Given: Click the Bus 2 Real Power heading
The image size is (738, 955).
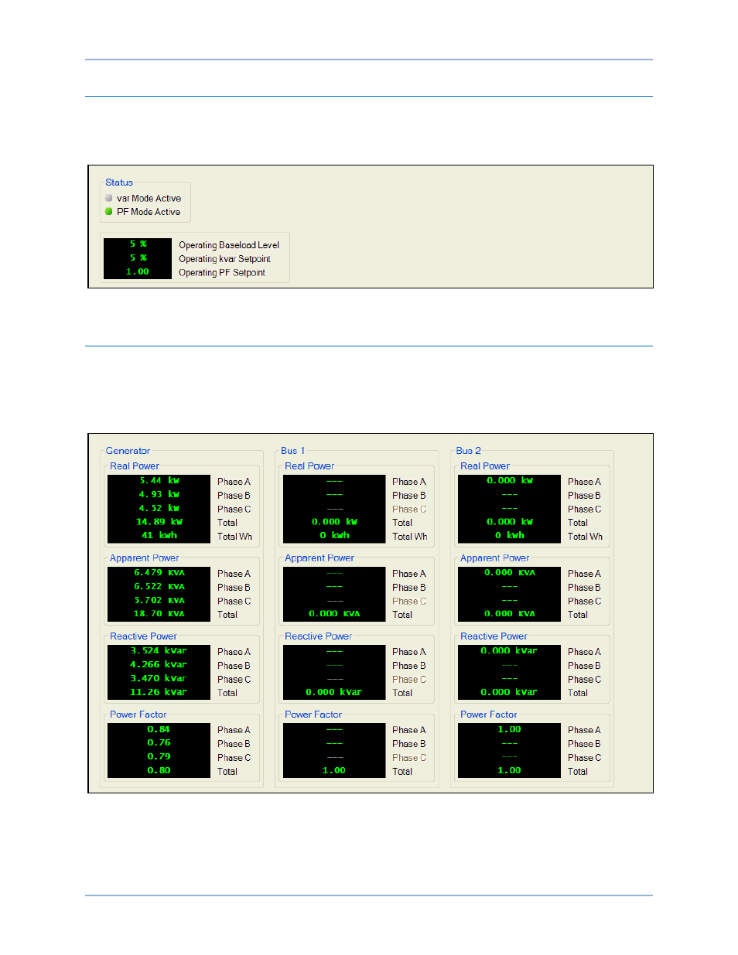Looking at the screenshot, I should tap(485, 466).
